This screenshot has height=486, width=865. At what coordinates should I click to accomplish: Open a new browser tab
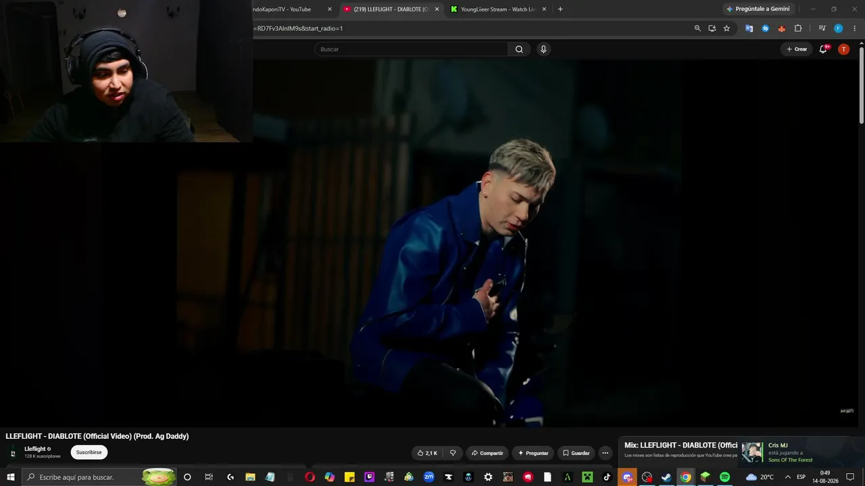(x=560, y=9)
